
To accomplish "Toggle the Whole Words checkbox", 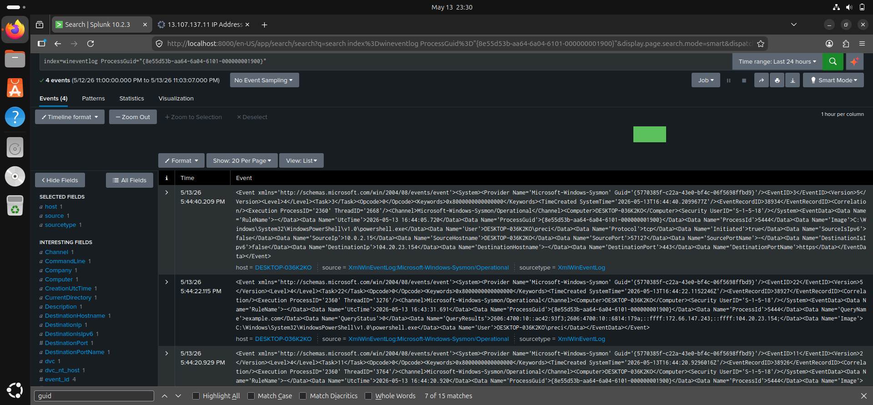I will (x=368, y=396).
